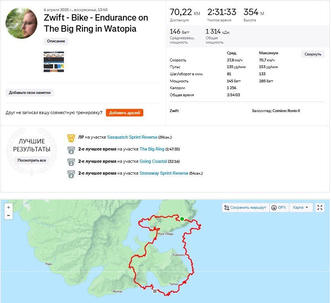Open the Going Coastal segment link
Image resolution: width=331 pixels, height=303 pixels.
point(153,162)
